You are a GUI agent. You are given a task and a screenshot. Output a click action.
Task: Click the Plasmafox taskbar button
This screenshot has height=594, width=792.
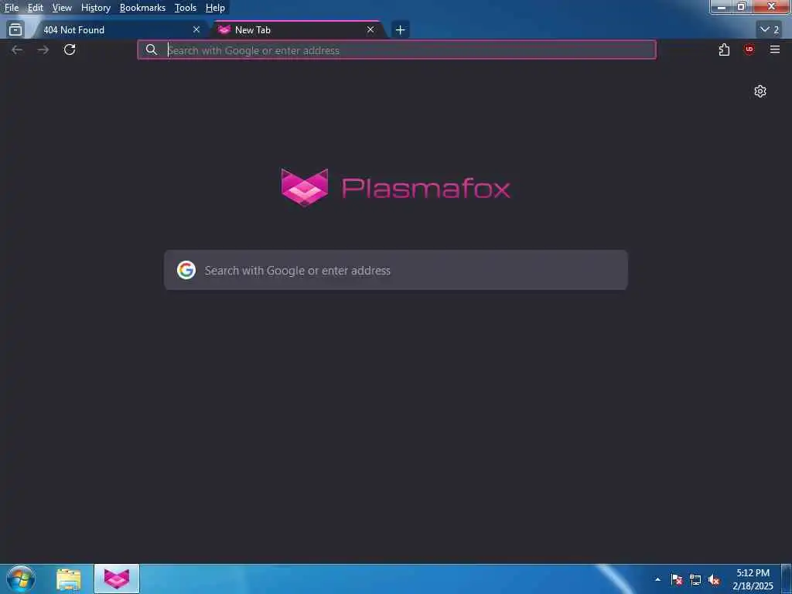117,579
